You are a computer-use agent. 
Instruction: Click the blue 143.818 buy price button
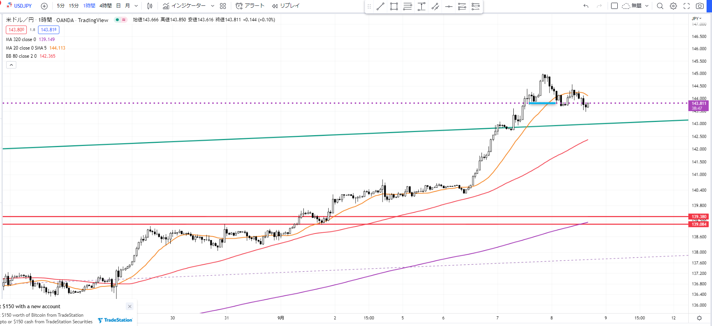click(x=49, y=30)
